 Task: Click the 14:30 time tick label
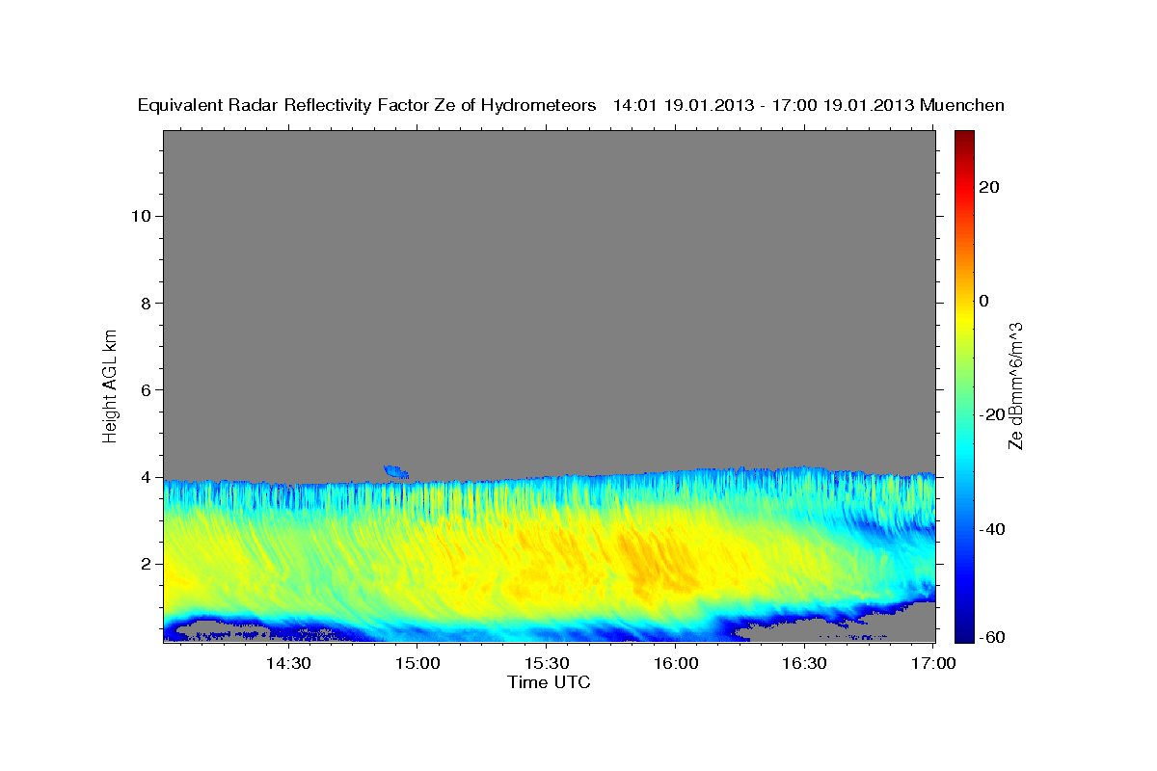(x=287, y=663)
